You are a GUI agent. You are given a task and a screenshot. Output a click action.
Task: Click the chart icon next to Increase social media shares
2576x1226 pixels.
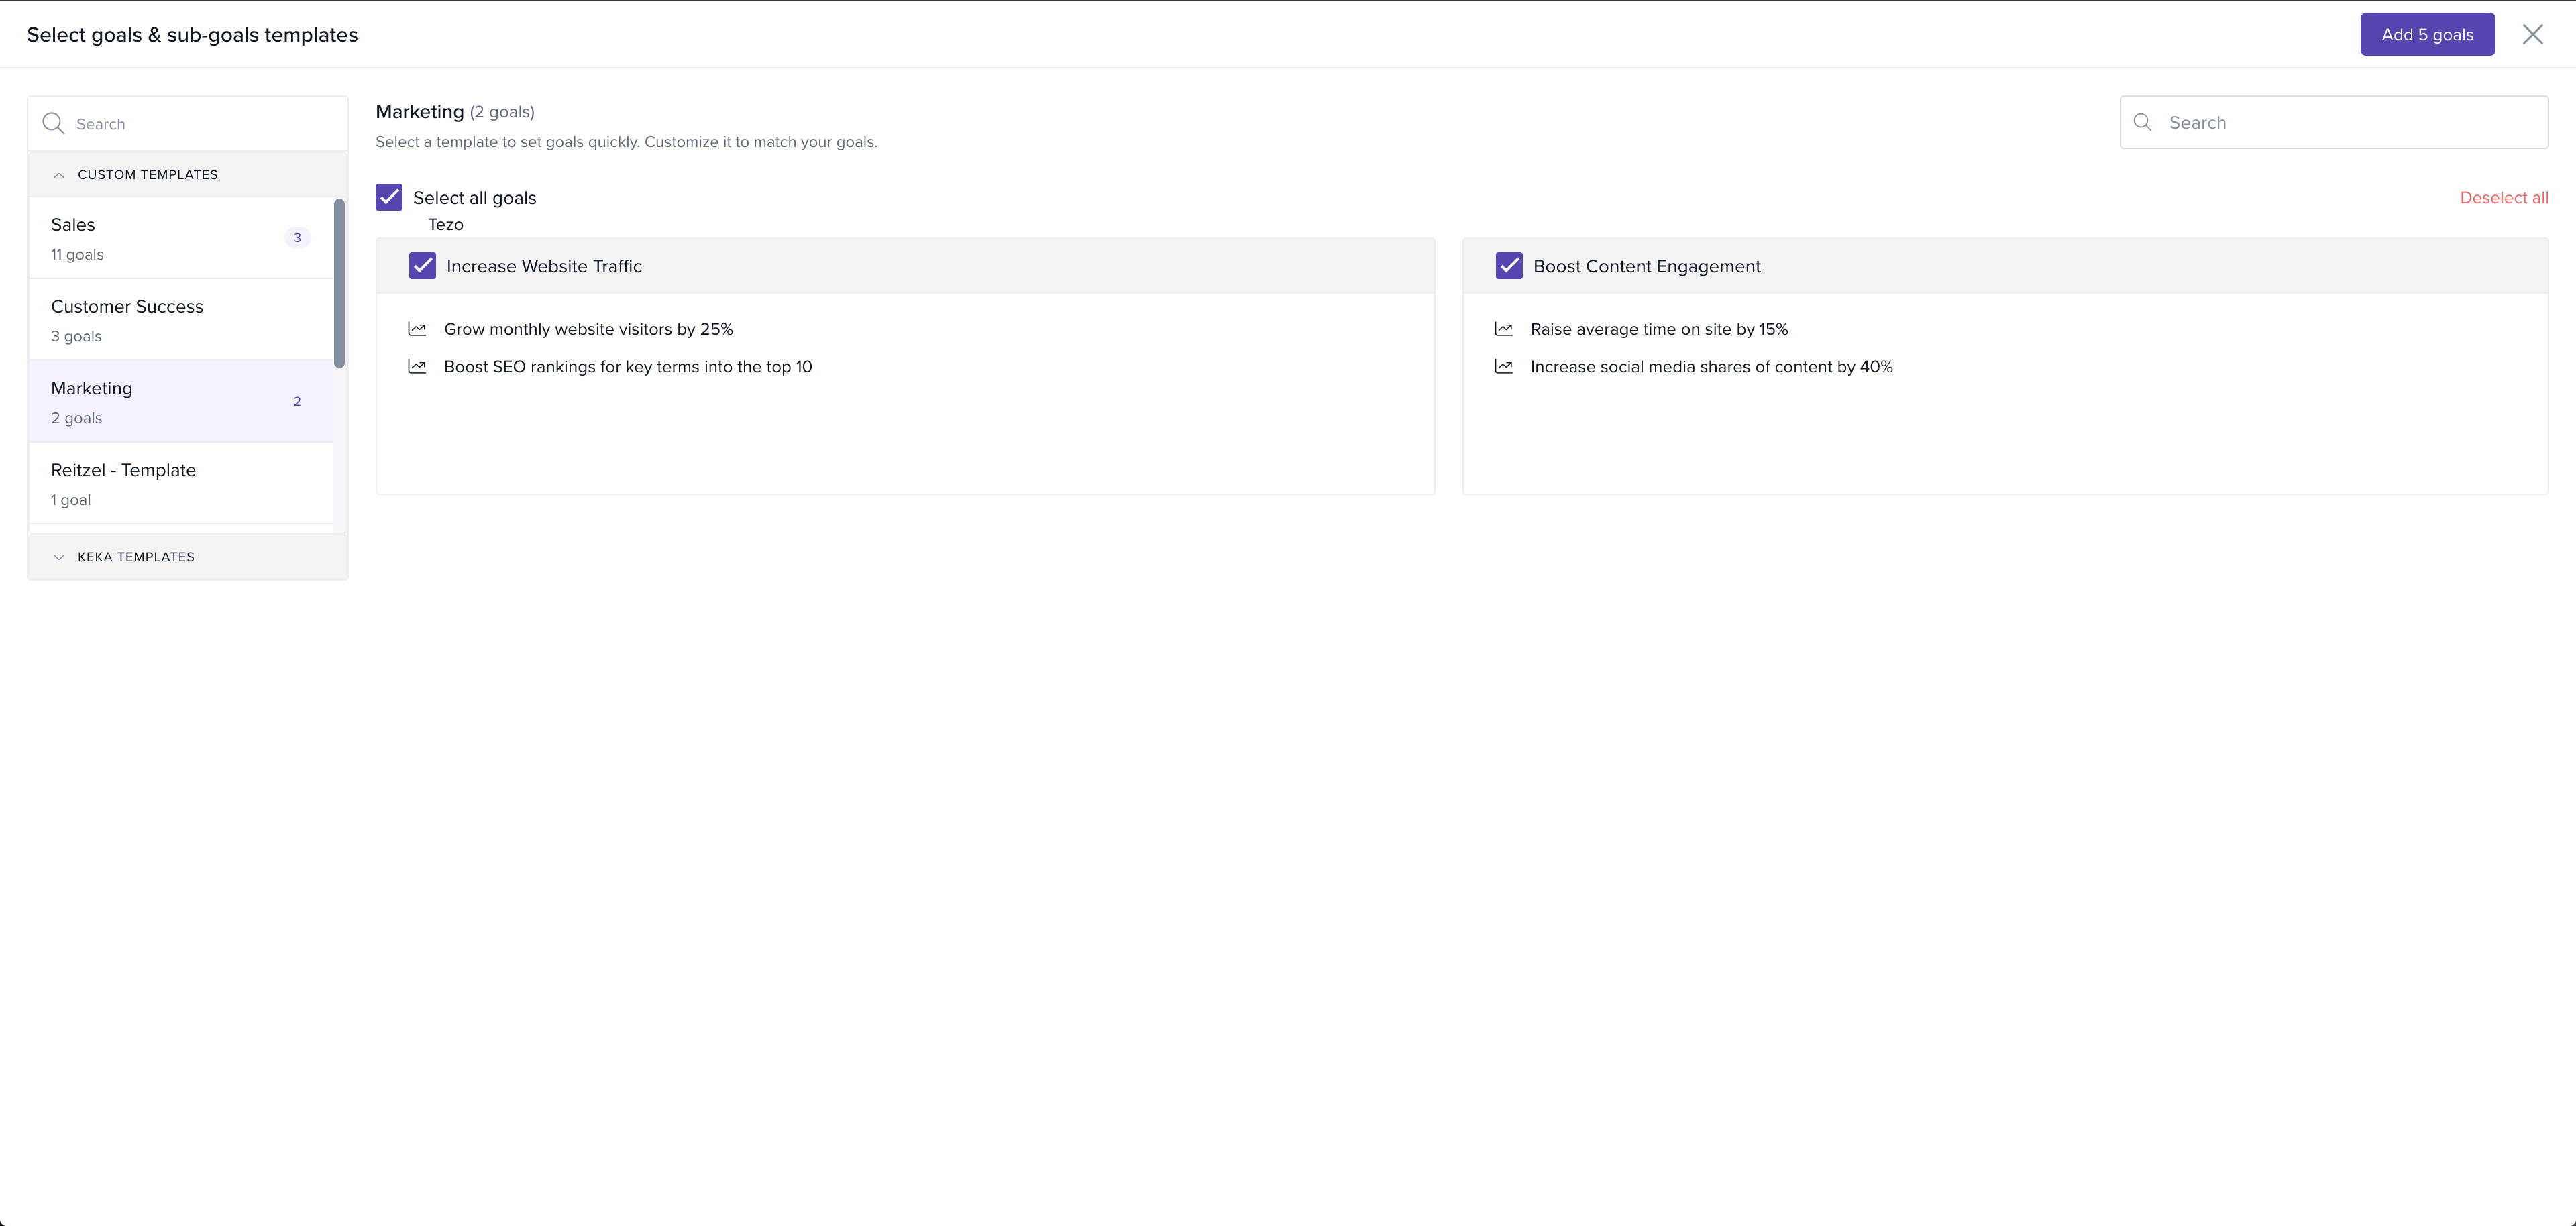click(1503, 367)
